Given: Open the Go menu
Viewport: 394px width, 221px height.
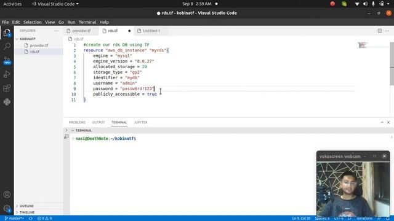Looking at the screenshot, I should click(61, 22).
